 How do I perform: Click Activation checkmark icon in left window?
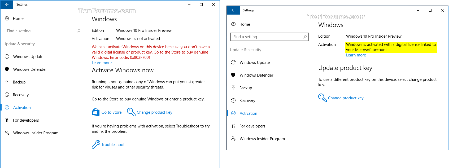coord(7,107)
